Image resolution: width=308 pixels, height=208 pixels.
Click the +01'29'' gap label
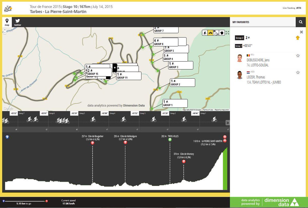pyautogui.click(x=165, y=113)
